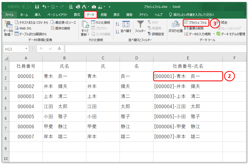Switch to the 挿入 tab
This screenshot has width=249, height=165.
(38, 15)
